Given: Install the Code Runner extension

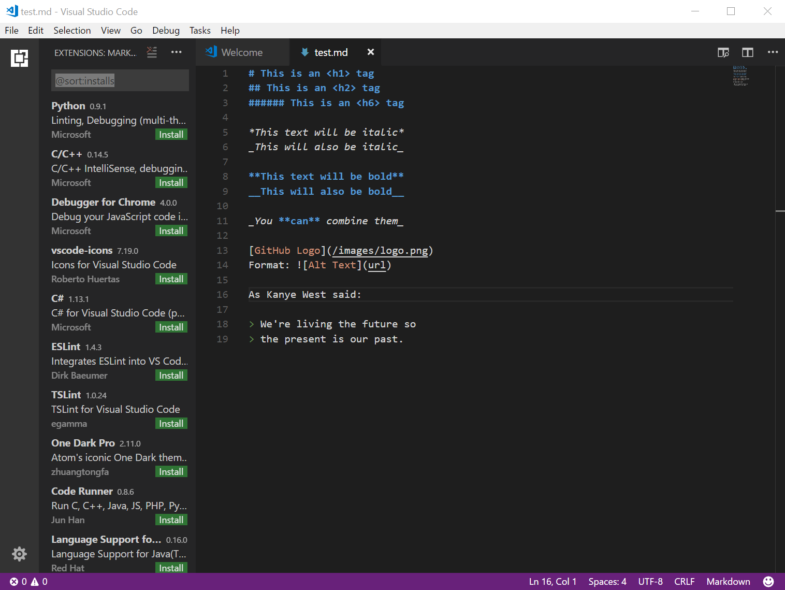Looking at the screenshot, I should pyautogui.click(x=171, y=520).
